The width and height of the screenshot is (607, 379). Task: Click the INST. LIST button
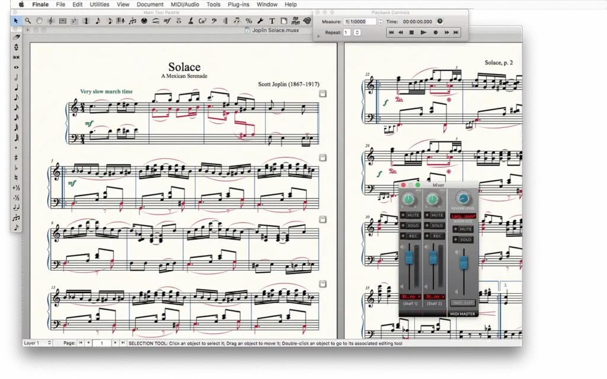(x=464, y=303)
